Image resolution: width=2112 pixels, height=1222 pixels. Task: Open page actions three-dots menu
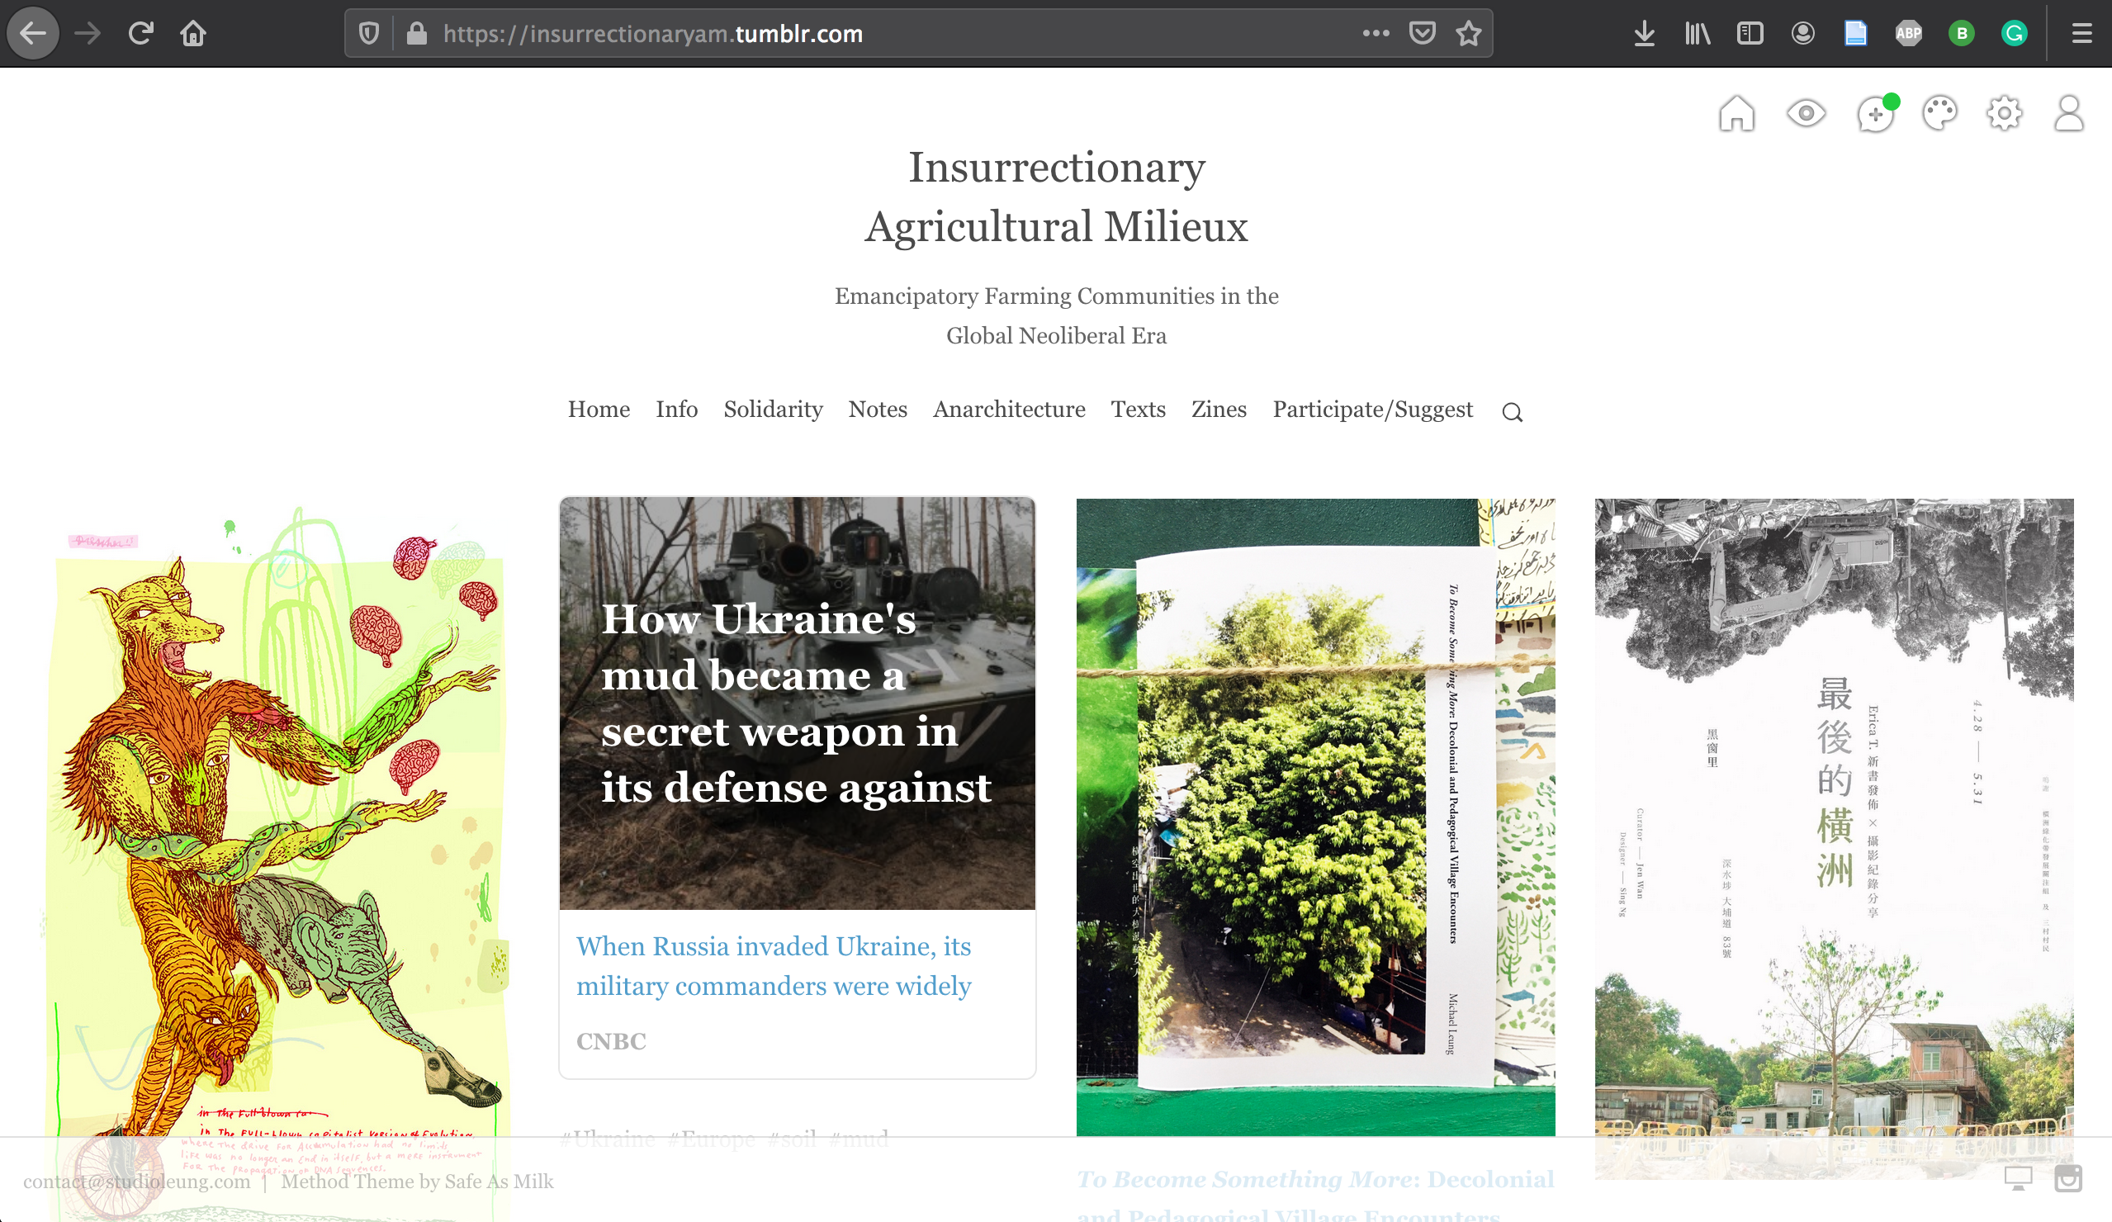click(1376, 34)
